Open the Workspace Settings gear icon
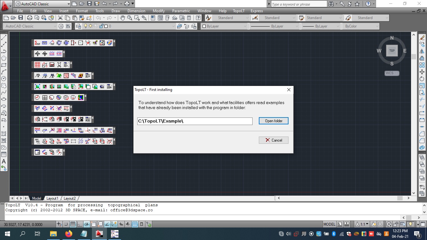The width and height of the screenshot is (427, 240). [x=61, y=26]
